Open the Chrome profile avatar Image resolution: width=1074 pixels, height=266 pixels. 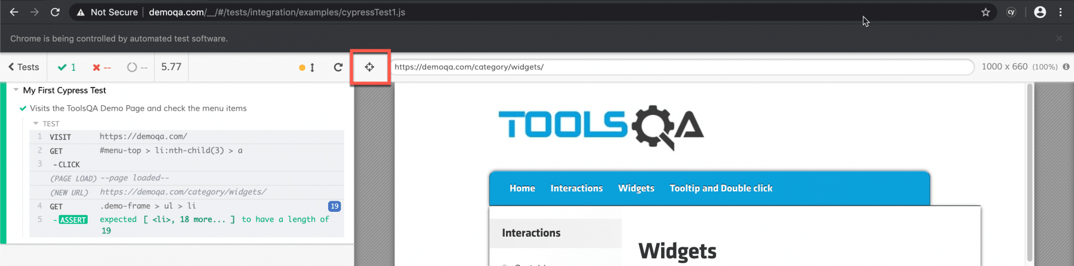click(1040, 12)
